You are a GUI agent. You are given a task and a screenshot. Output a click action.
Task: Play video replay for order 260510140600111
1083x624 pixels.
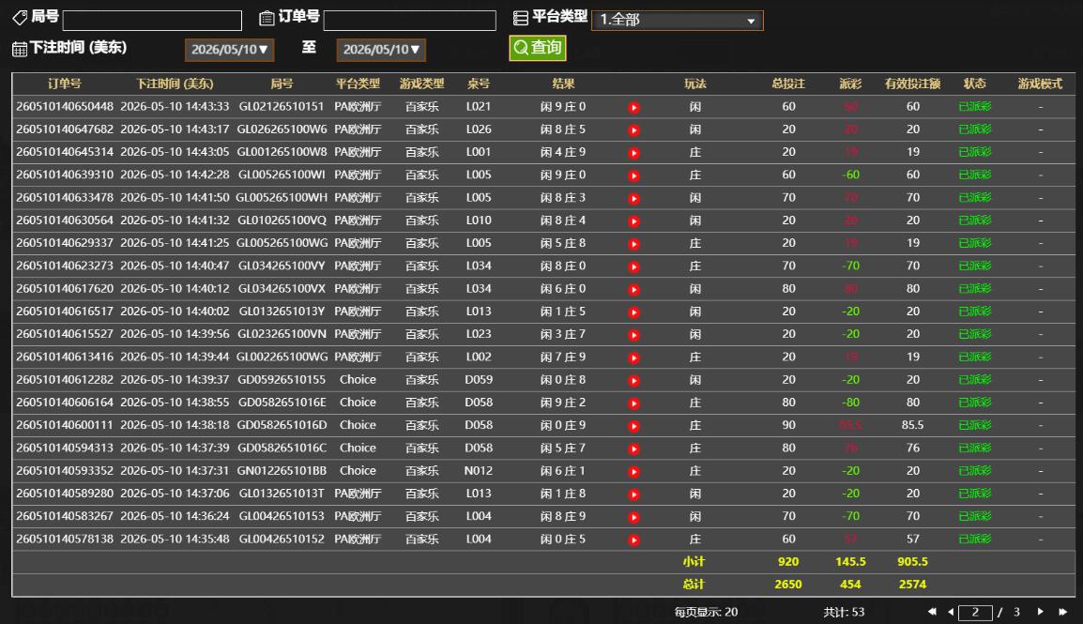point(633,426)
